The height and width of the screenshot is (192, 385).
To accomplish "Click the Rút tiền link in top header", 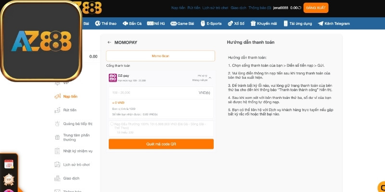I will click(x=194, y=8).
